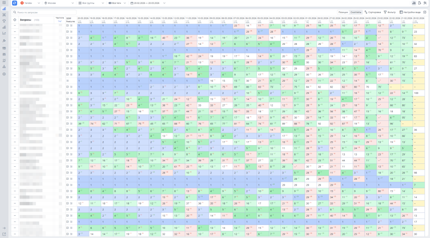Sort by the Частота column header
The image size is (430, 238).
(60, 18)
